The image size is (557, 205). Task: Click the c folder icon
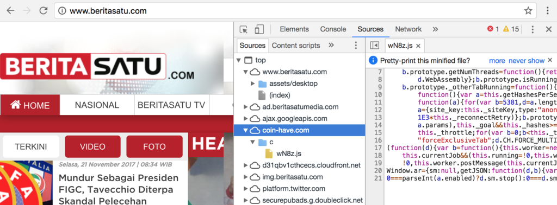click(x=262, y=142)
